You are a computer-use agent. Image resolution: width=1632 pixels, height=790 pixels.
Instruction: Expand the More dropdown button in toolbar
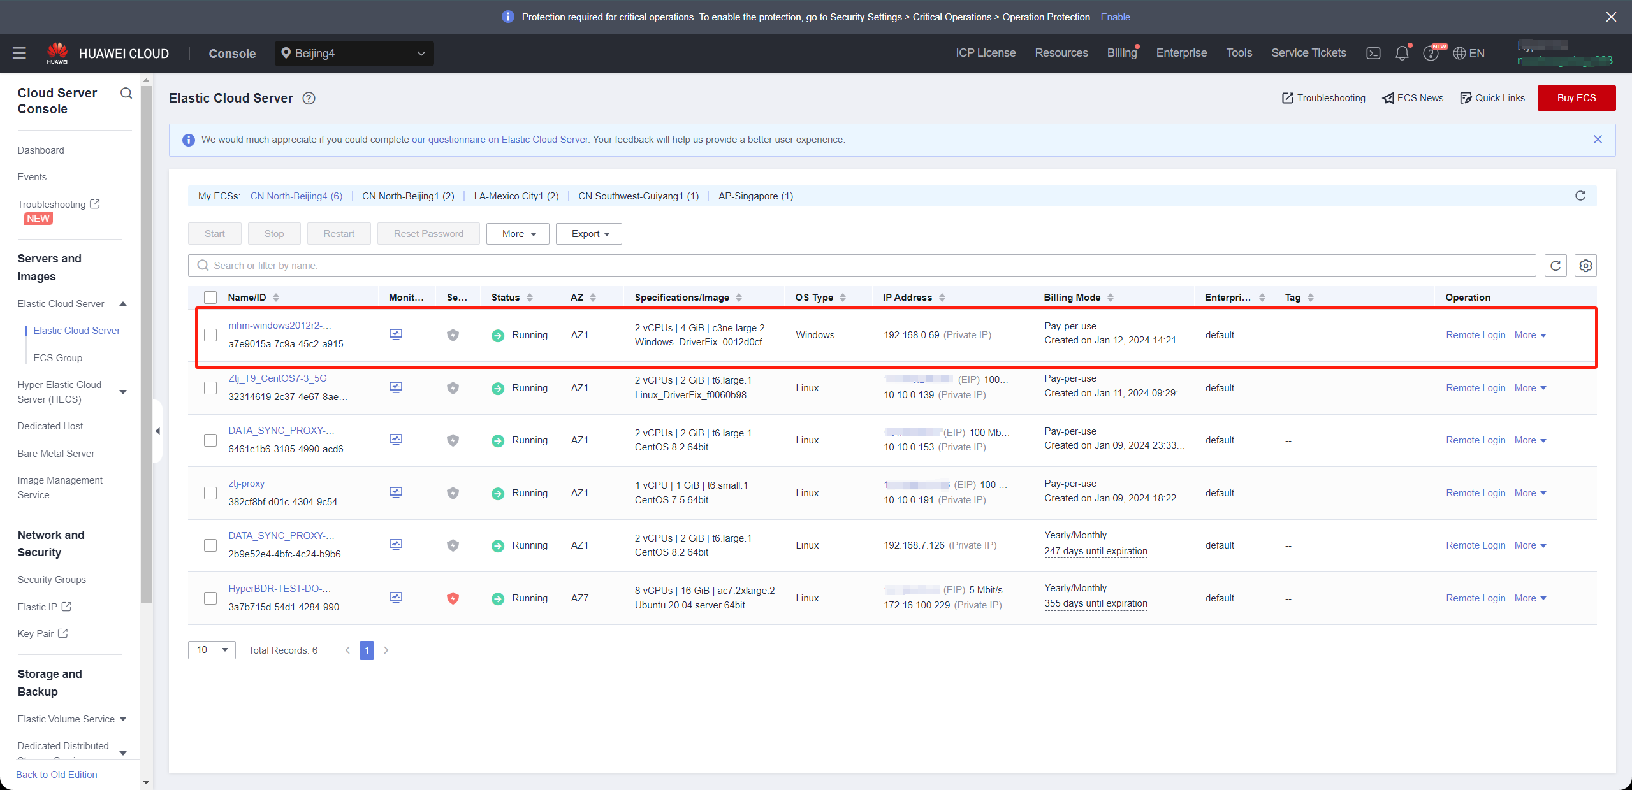tap(517, 234)
